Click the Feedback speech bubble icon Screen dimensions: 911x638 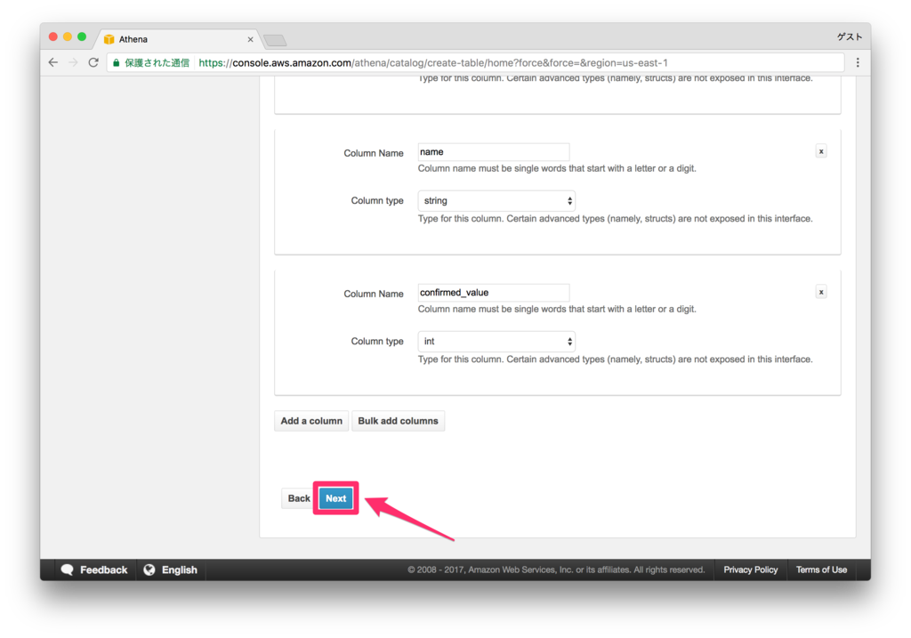[68, 570]
